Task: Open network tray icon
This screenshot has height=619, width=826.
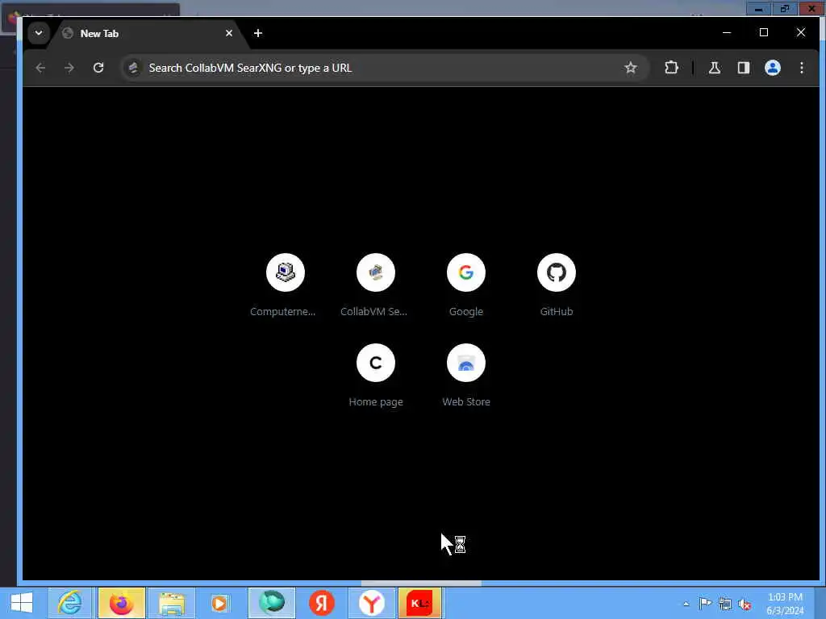Action: pyautogui.click(x=725, y=604)
